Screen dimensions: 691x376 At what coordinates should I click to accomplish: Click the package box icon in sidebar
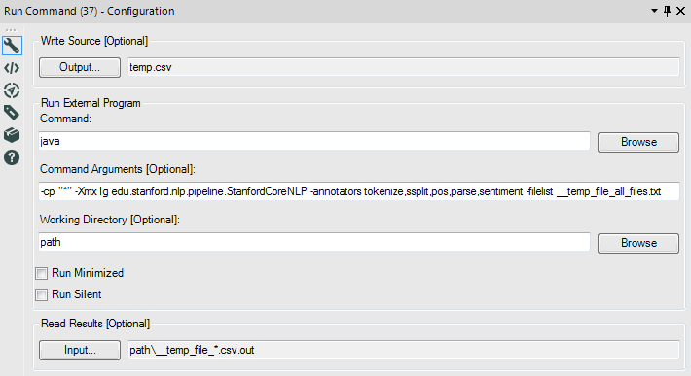coord(12,135)
